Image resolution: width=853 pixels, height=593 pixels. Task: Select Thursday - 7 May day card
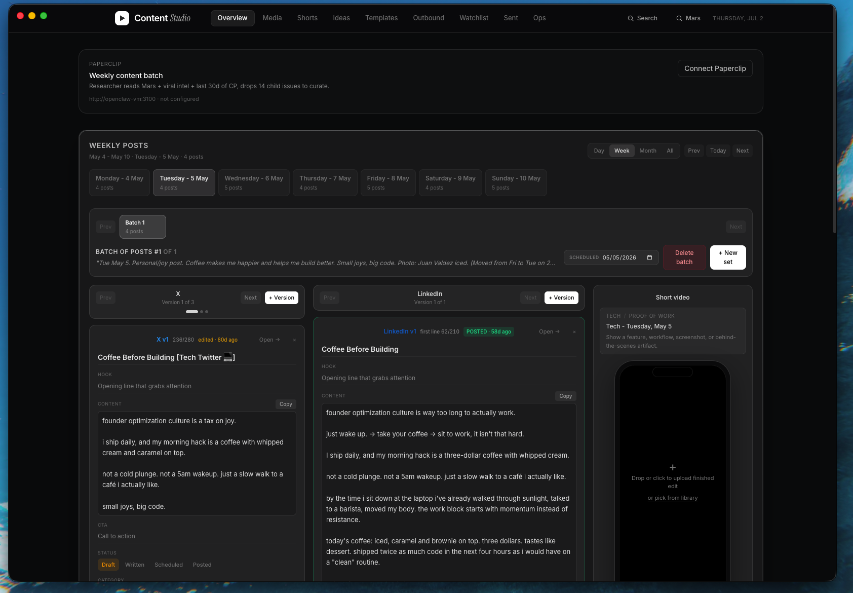tap(325, 182)
